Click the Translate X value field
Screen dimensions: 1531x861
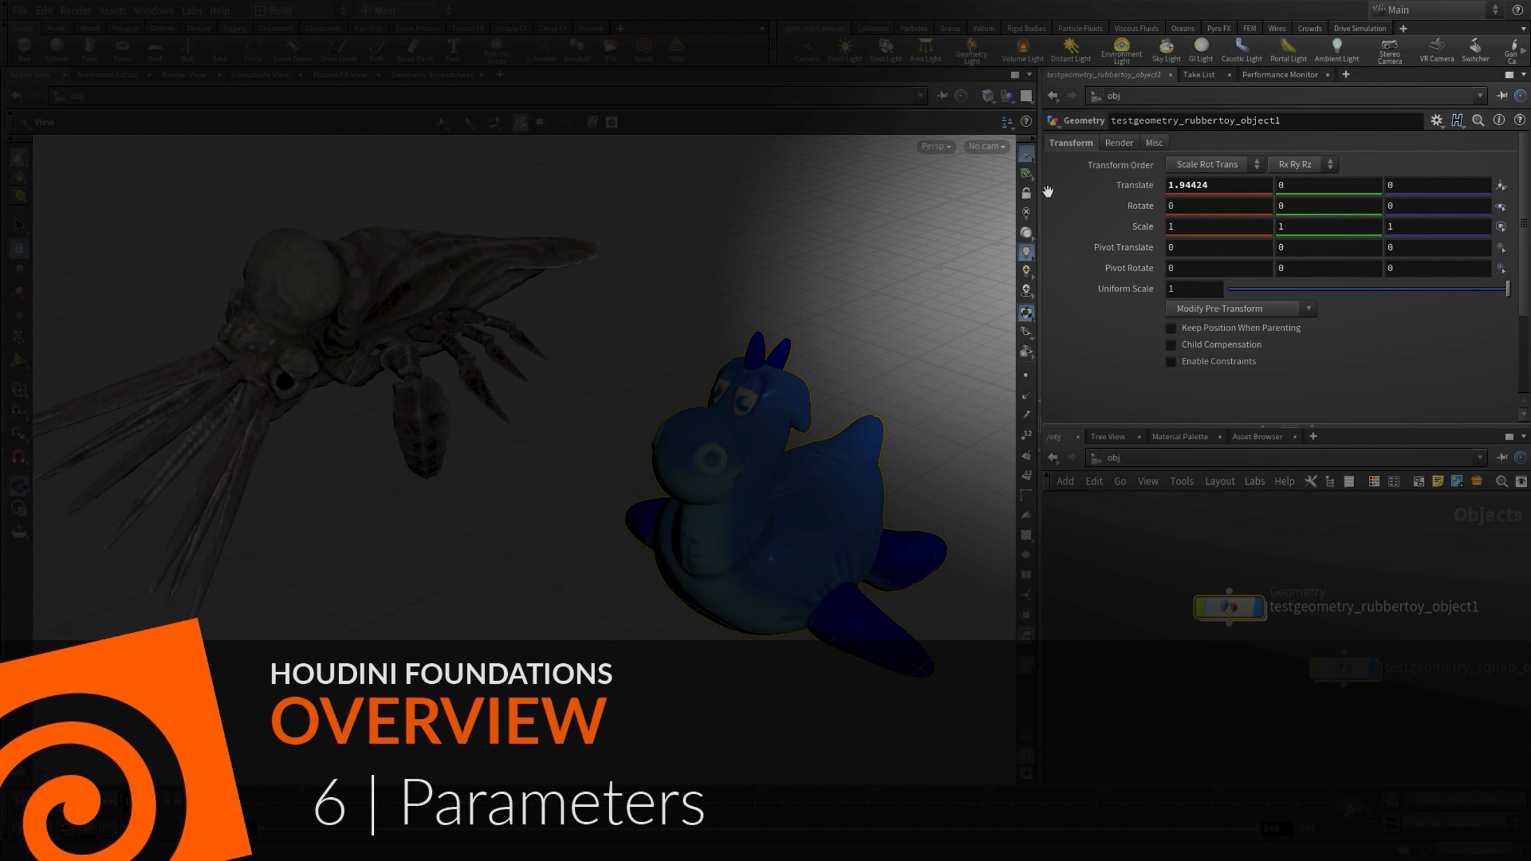point(1218,185)
